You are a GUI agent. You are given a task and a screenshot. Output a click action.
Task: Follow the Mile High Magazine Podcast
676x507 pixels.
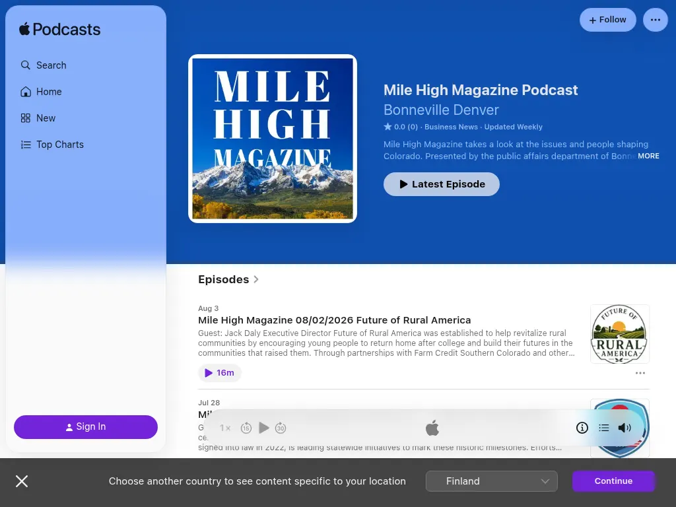point(607,20)
